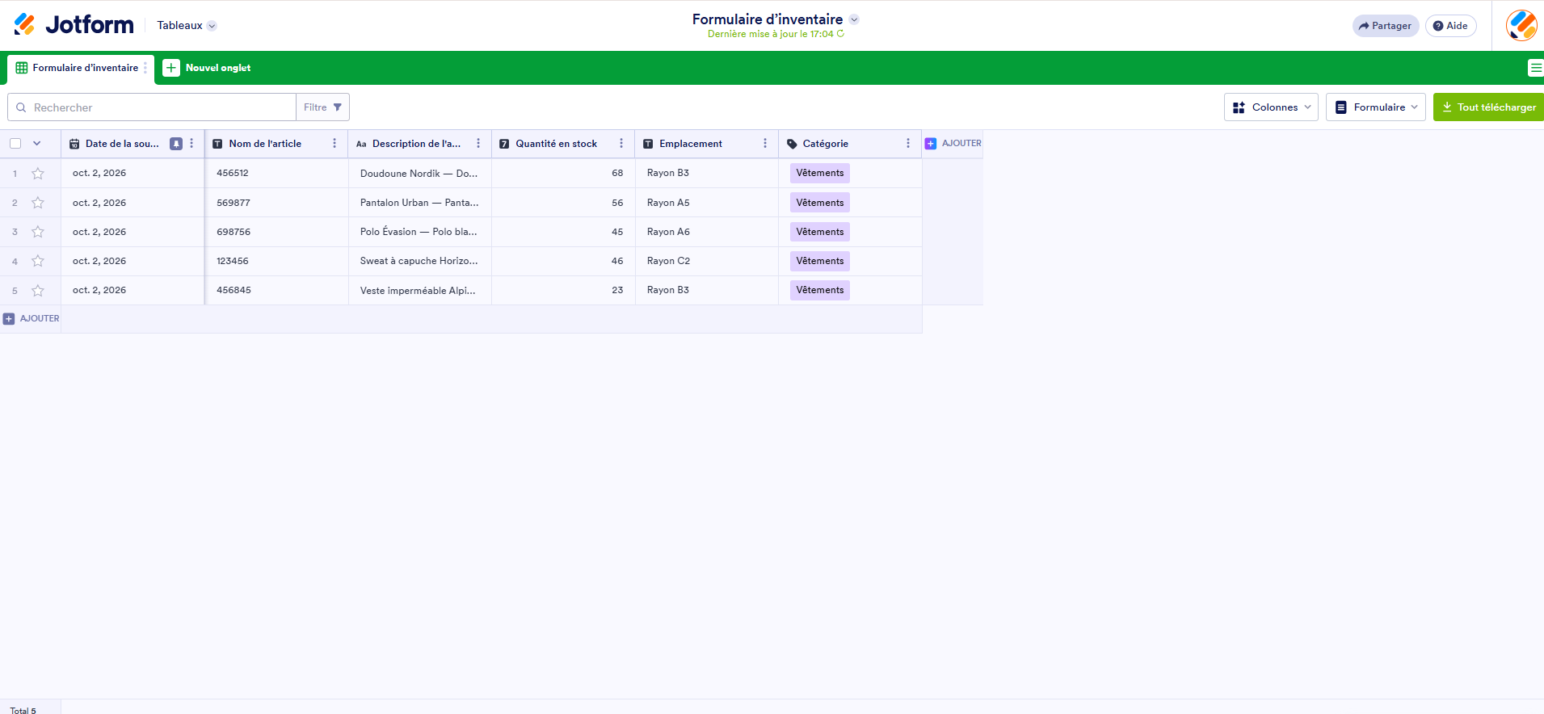Expand the selection chevron beside header checkbox

[36, 144]
